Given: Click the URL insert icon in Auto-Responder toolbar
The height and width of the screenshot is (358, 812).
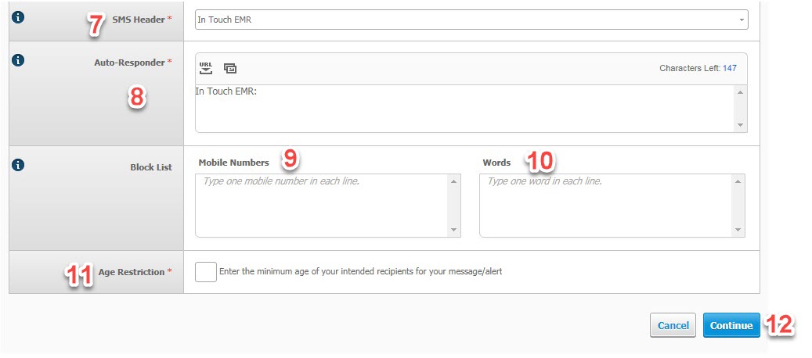Looking at the screenshot, I should (206, 68).
